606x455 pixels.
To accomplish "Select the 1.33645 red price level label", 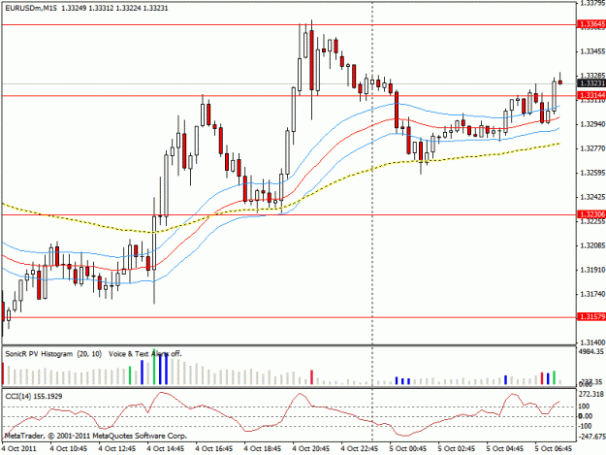I will 591,24.
